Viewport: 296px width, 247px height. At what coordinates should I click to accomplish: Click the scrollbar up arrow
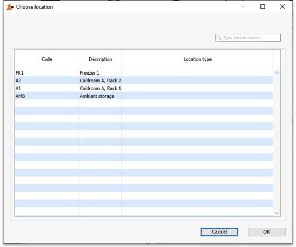pos(277,72)
